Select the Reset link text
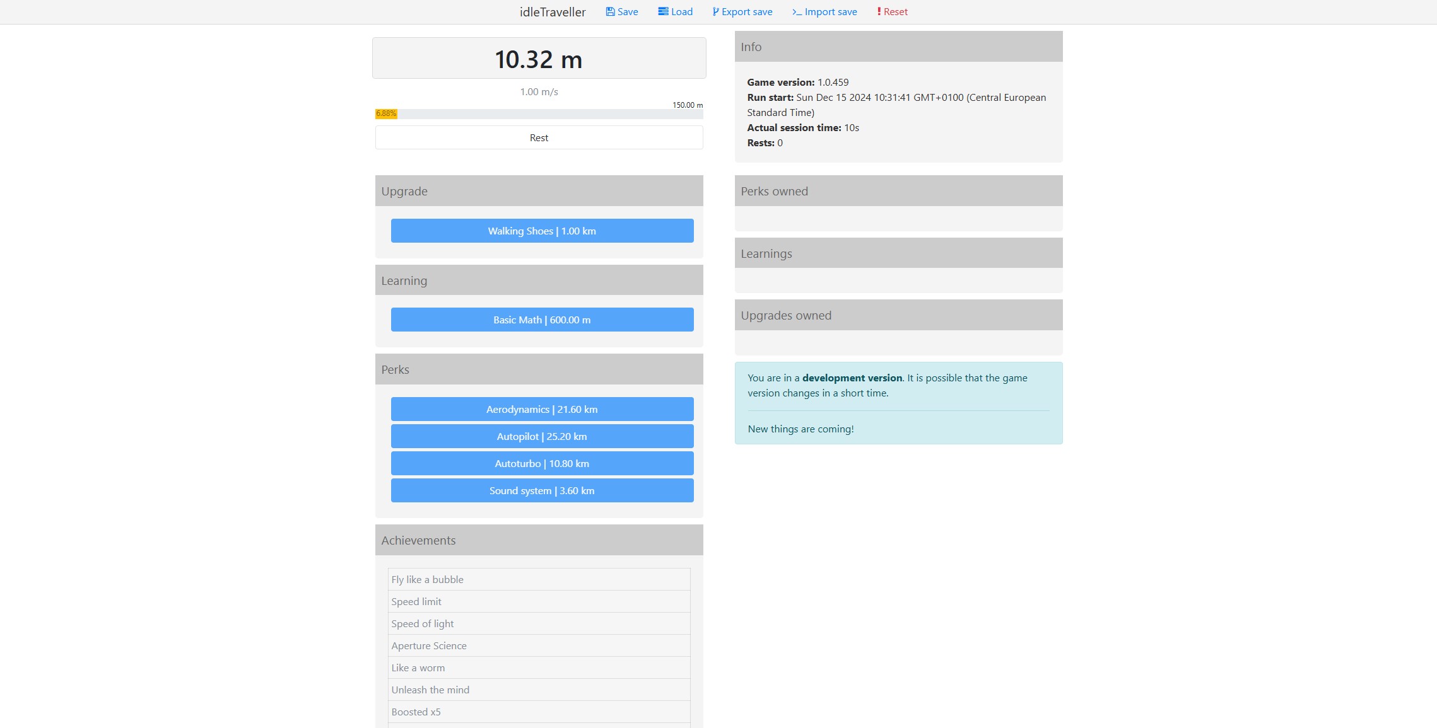1437x728 pixels. point(896,11)
